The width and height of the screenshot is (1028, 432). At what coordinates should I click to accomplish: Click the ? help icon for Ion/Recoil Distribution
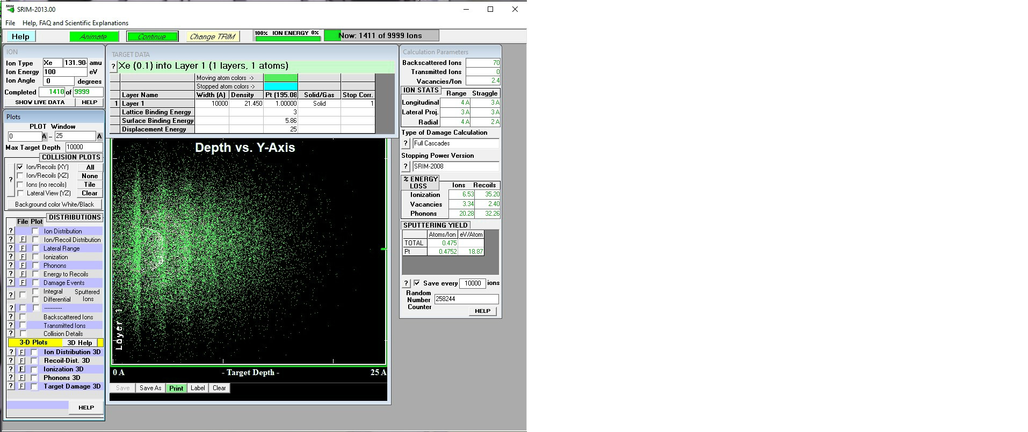point(10,239)
